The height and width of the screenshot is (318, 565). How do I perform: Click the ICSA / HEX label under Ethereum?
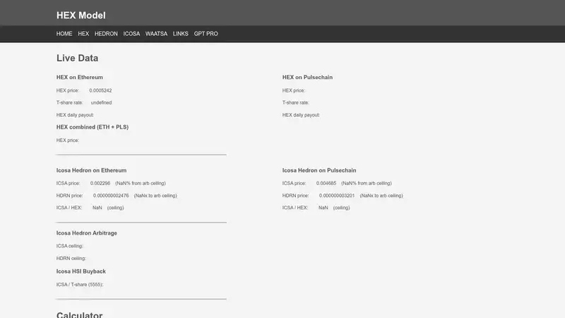pos(69,208)
